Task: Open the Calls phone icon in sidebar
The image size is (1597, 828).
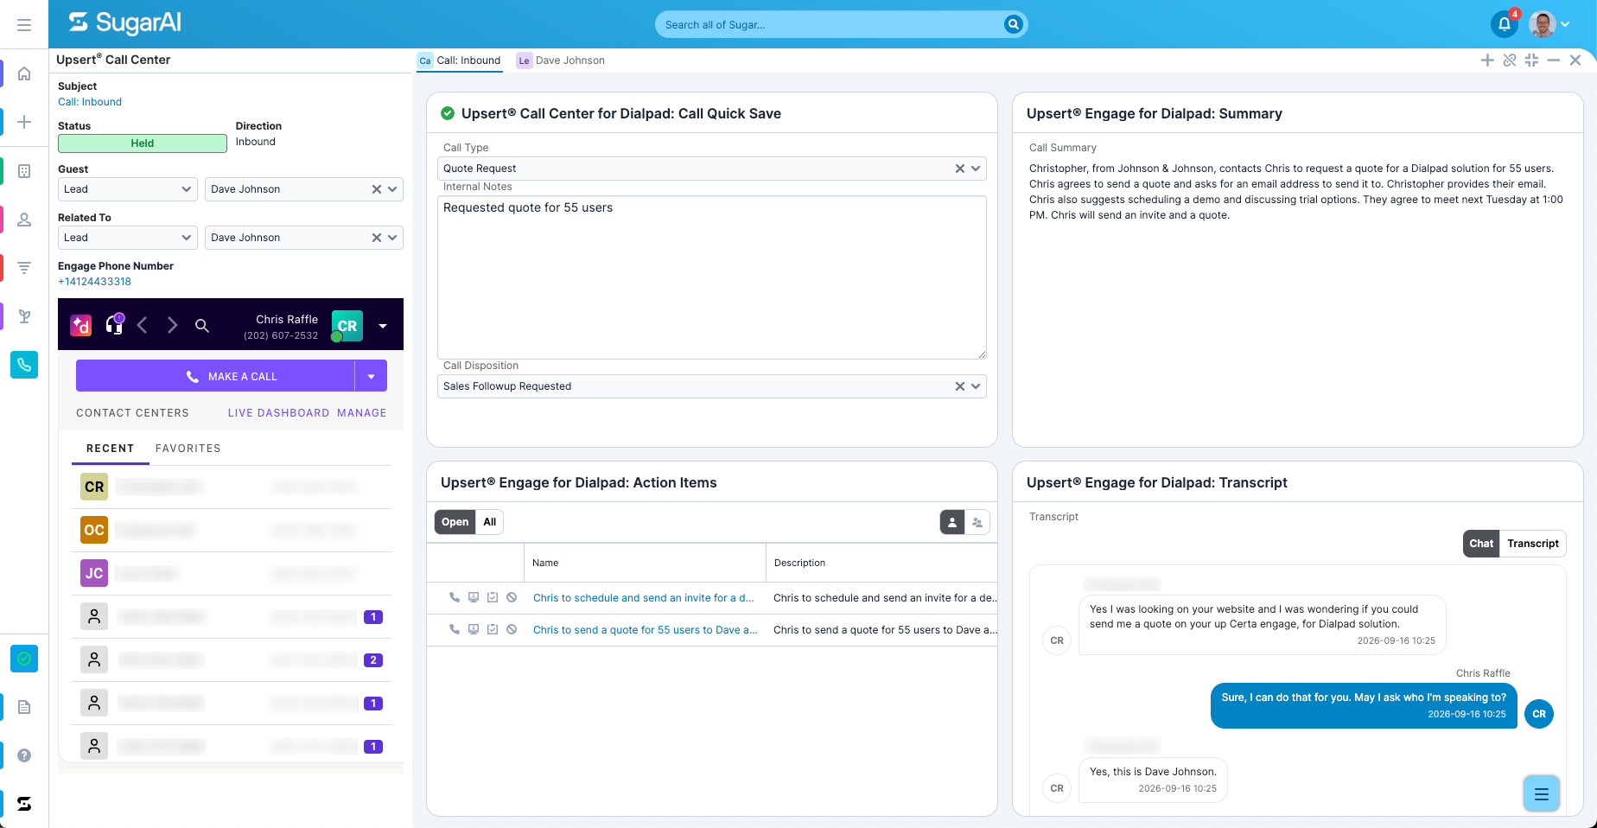Action: coord(24,365)
